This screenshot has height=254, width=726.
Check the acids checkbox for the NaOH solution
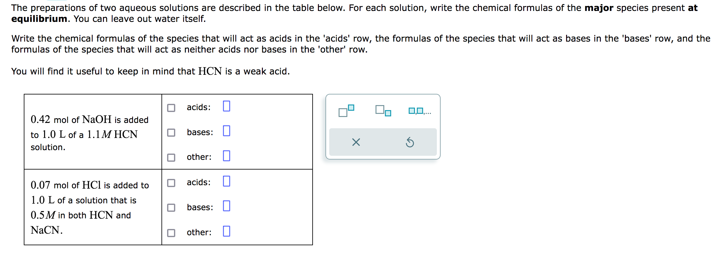click(171, 108)
